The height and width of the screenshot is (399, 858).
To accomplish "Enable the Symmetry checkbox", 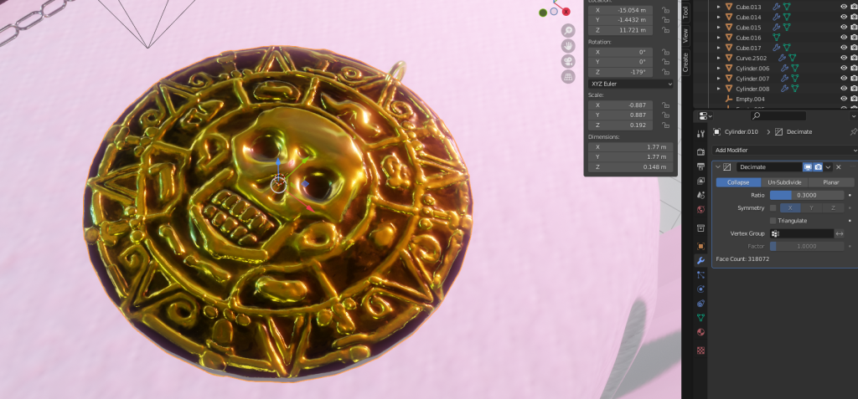I will (x=773, y=207).
